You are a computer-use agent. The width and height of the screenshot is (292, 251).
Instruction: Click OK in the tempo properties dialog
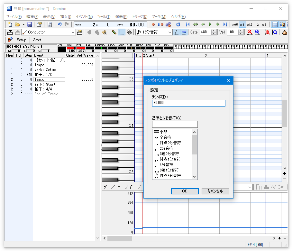(185, 191)
